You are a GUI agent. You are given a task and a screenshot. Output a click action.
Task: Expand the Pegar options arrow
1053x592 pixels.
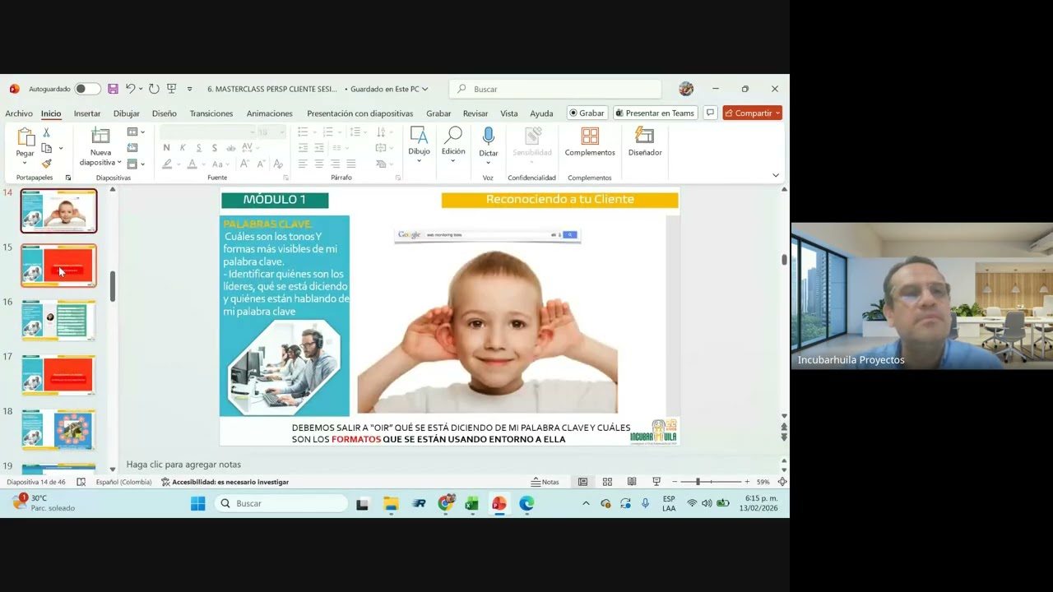(25, 163)
